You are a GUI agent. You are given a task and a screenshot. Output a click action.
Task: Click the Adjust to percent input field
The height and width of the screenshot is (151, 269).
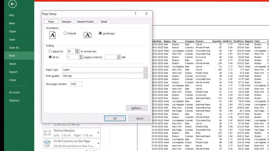tap(71, 51)
